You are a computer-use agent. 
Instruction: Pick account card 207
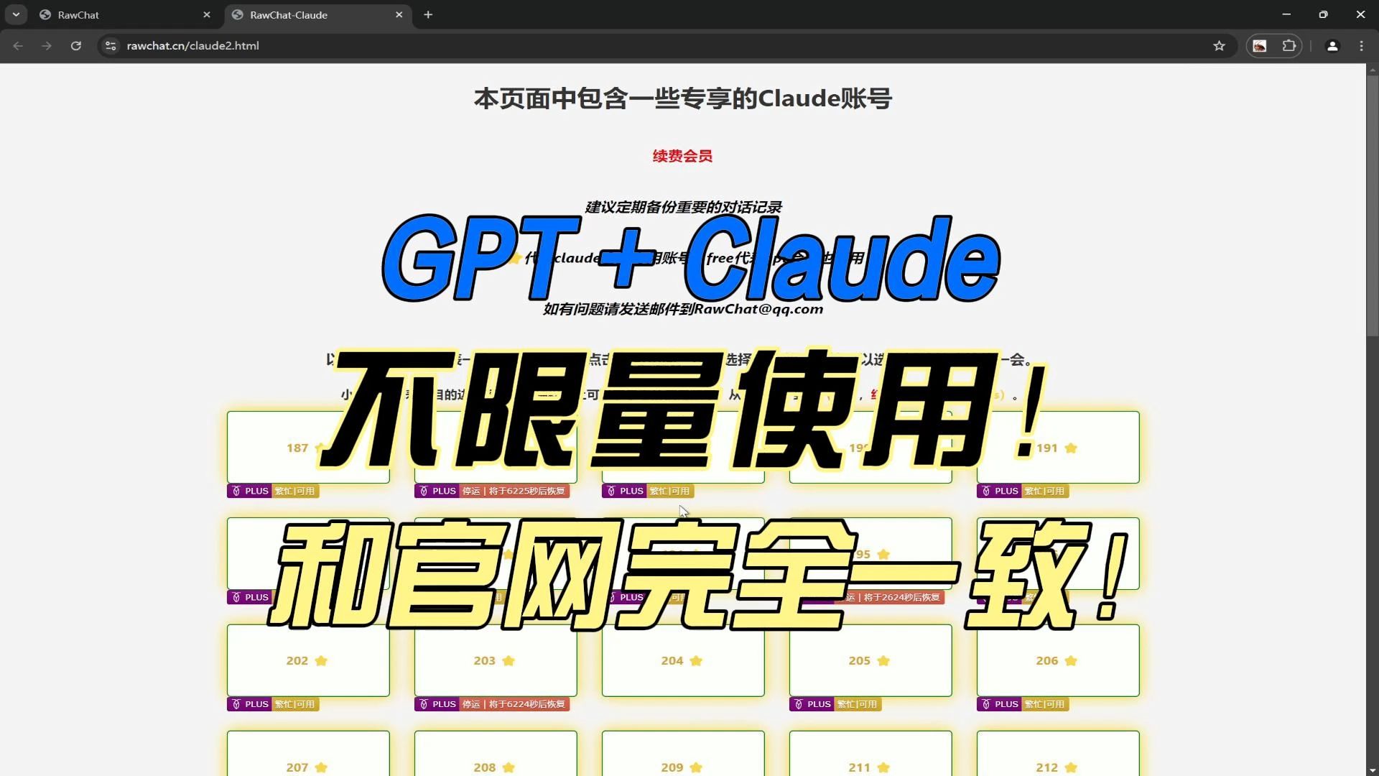(x=308, y=753)
